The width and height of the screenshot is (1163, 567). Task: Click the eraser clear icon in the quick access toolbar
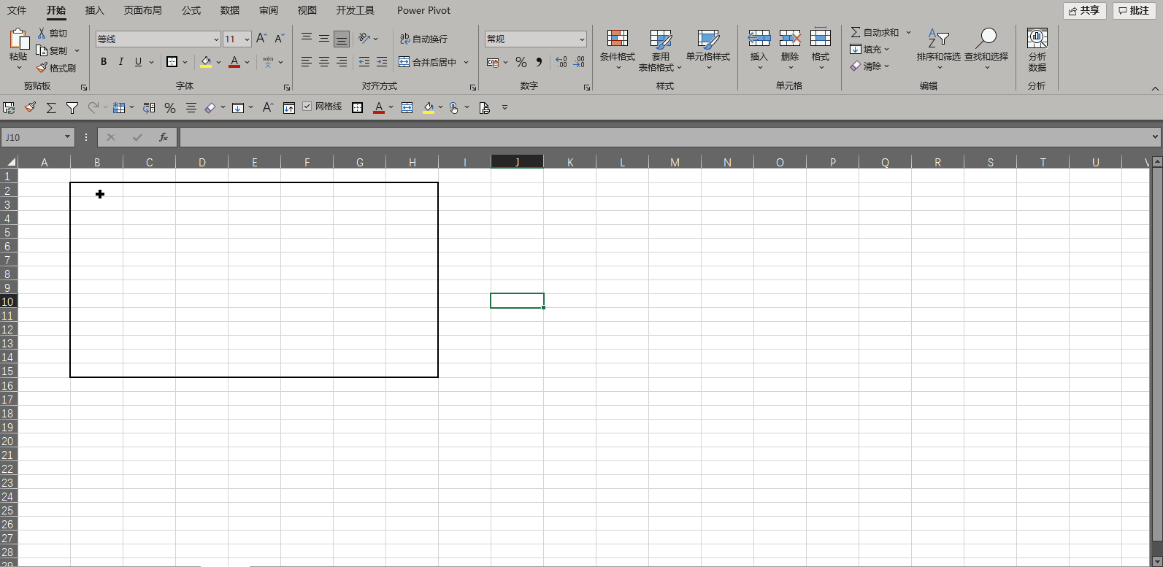click(x=210, y=108)
